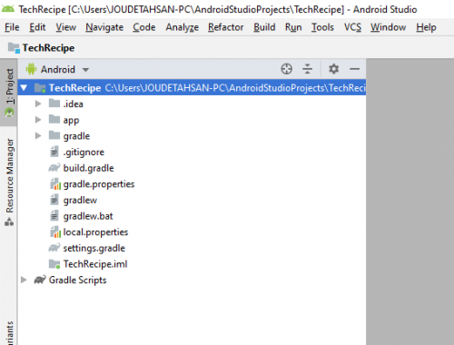
Task: Click the green Android robot view icon
Action: 31,69
